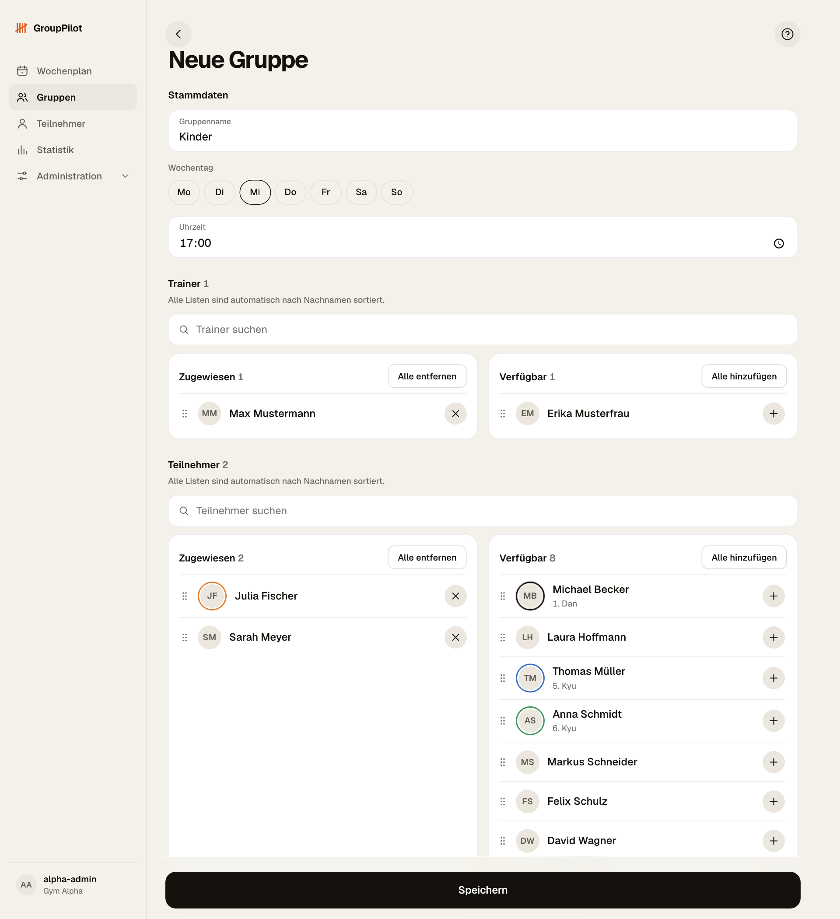The width and height of the screenshot is (840, 919).
Task: Click alpha-admin user profile
Action: (x=73, y=884)
